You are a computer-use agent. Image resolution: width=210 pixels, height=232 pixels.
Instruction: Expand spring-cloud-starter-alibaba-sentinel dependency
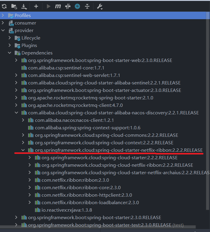point(16,83)
